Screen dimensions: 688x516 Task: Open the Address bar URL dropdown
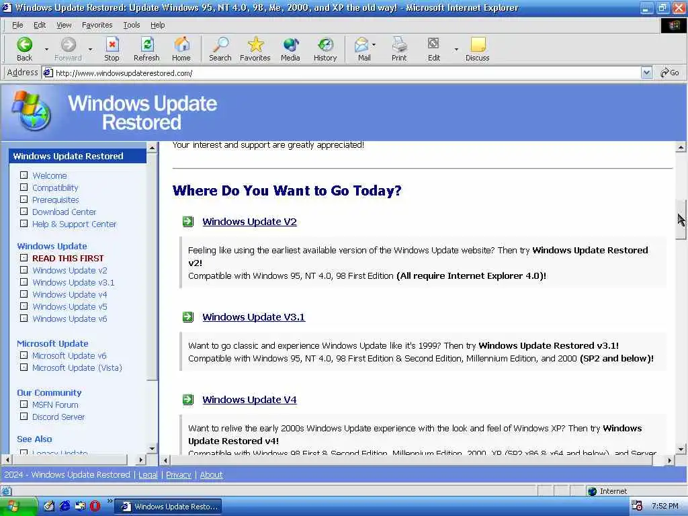point(646,73)
